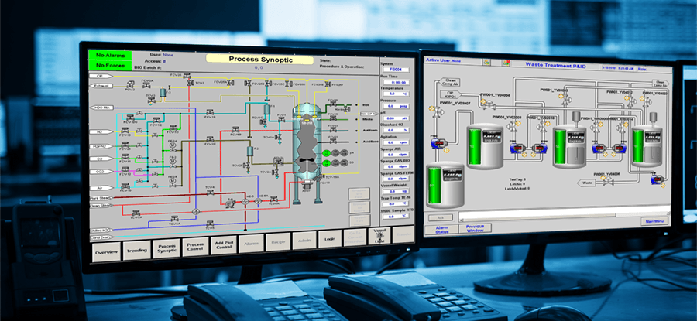Click the Process Synoptic title banner
This screenshot has height=321, width=697.
pyautogui.click(x=260, y=59)
